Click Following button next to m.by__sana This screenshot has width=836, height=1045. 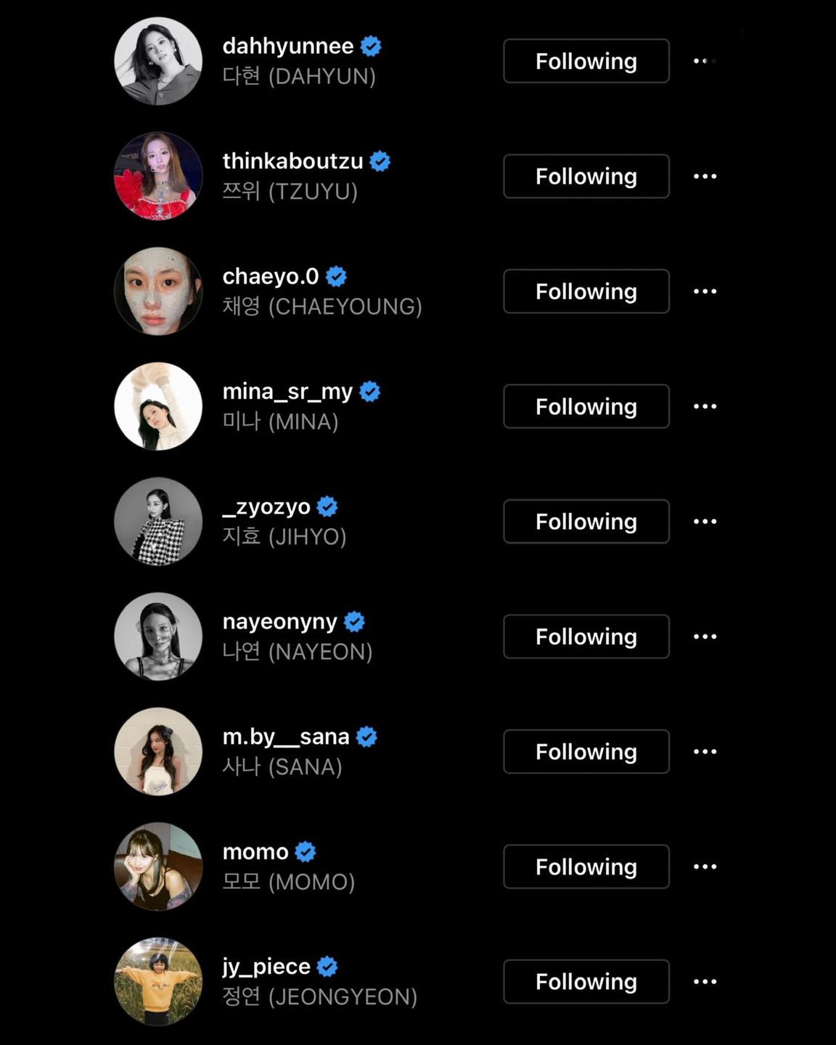pyautogui.click(x=586, y=751)
